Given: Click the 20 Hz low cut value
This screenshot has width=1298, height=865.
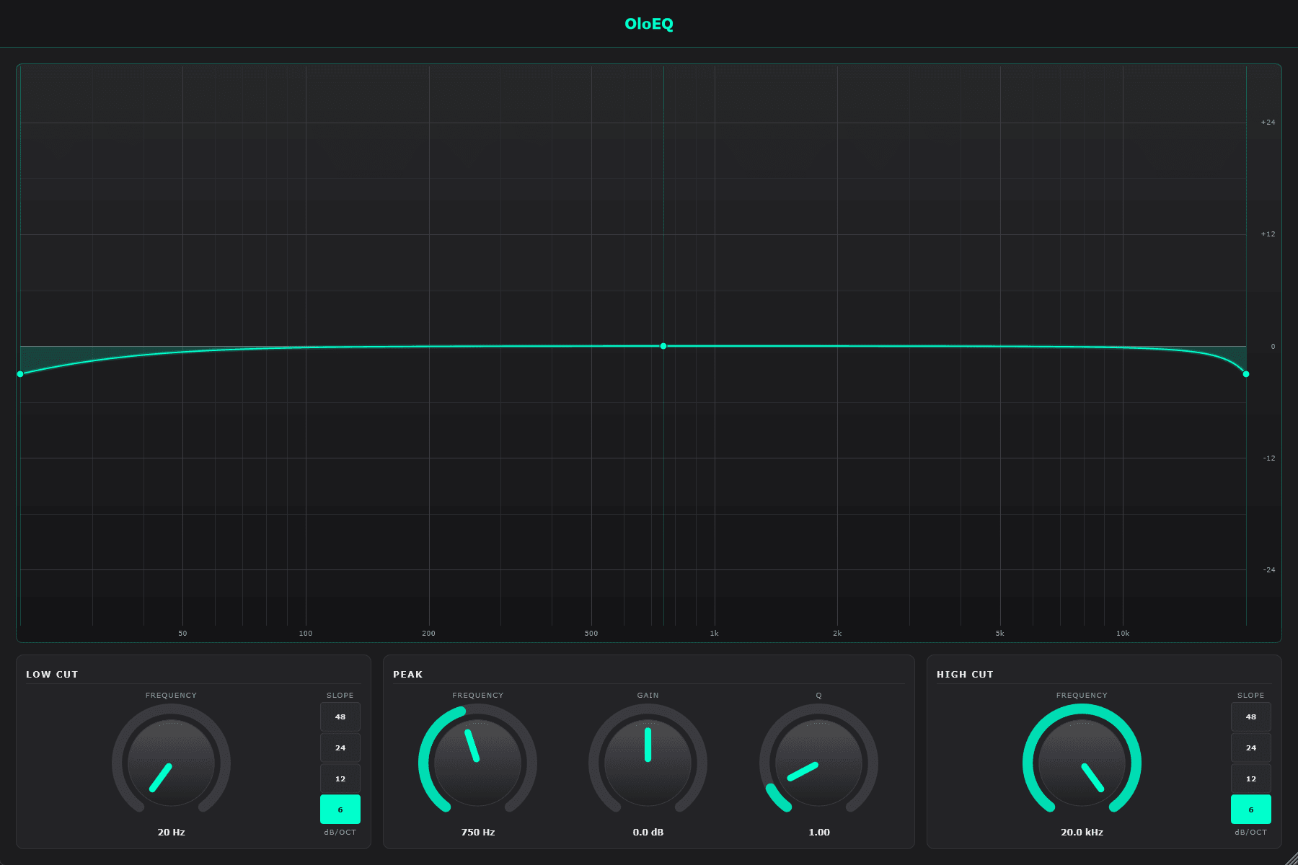Looking at the screenshot, I should 171,832.
